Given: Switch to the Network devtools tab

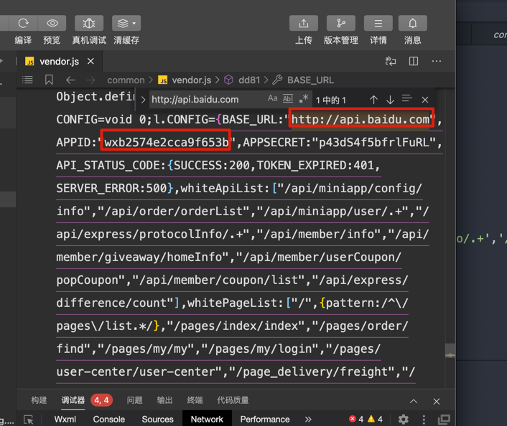Looking at the screenshot, I should 207,419.
